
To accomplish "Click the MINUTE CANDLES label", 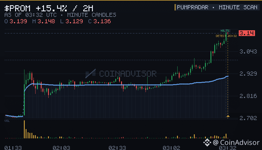I will tap(92, 15).
